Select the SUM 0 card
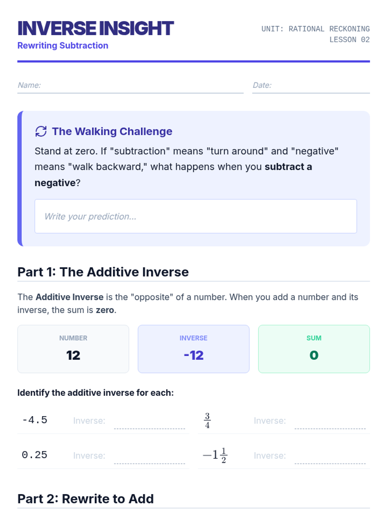 click(x=314, y=349)
